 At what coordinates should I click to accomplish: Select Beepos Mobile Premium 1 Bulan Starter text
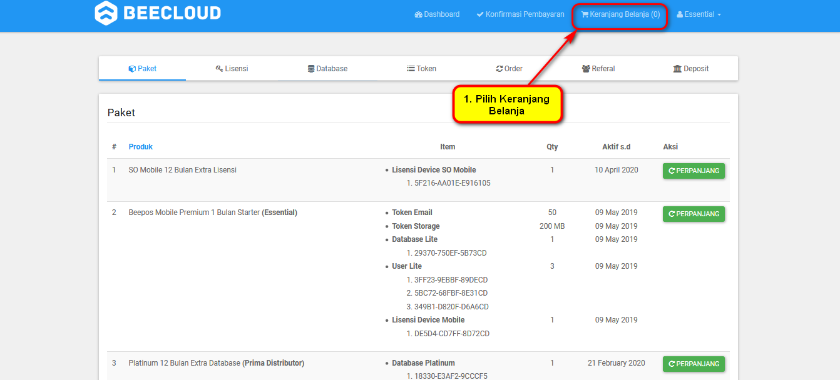point(194,212)
